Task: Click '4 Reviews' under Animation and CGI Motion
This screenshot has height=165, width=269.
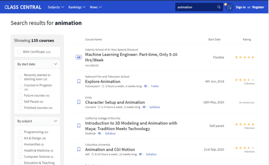Action: [x=249, y=152]
